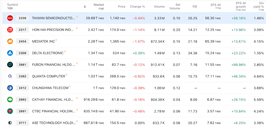Screen dimensions: 266x127
Task: Open ticker badge 3711
Action: point(23,123)
